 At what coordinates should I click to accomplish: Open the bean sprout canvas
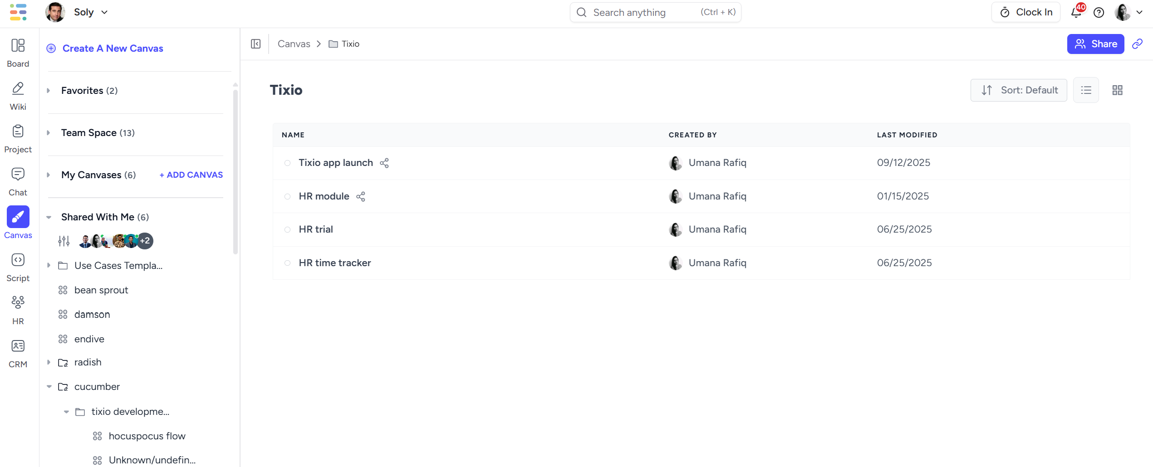[101, 290]
